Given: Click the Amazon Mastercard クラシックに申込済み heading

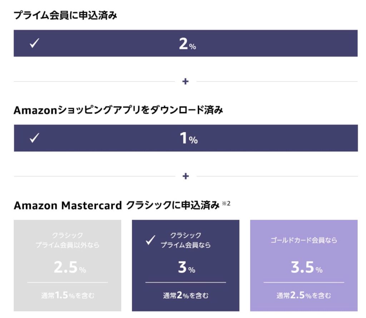Looking at the screenshot, I should click(117, 205).
